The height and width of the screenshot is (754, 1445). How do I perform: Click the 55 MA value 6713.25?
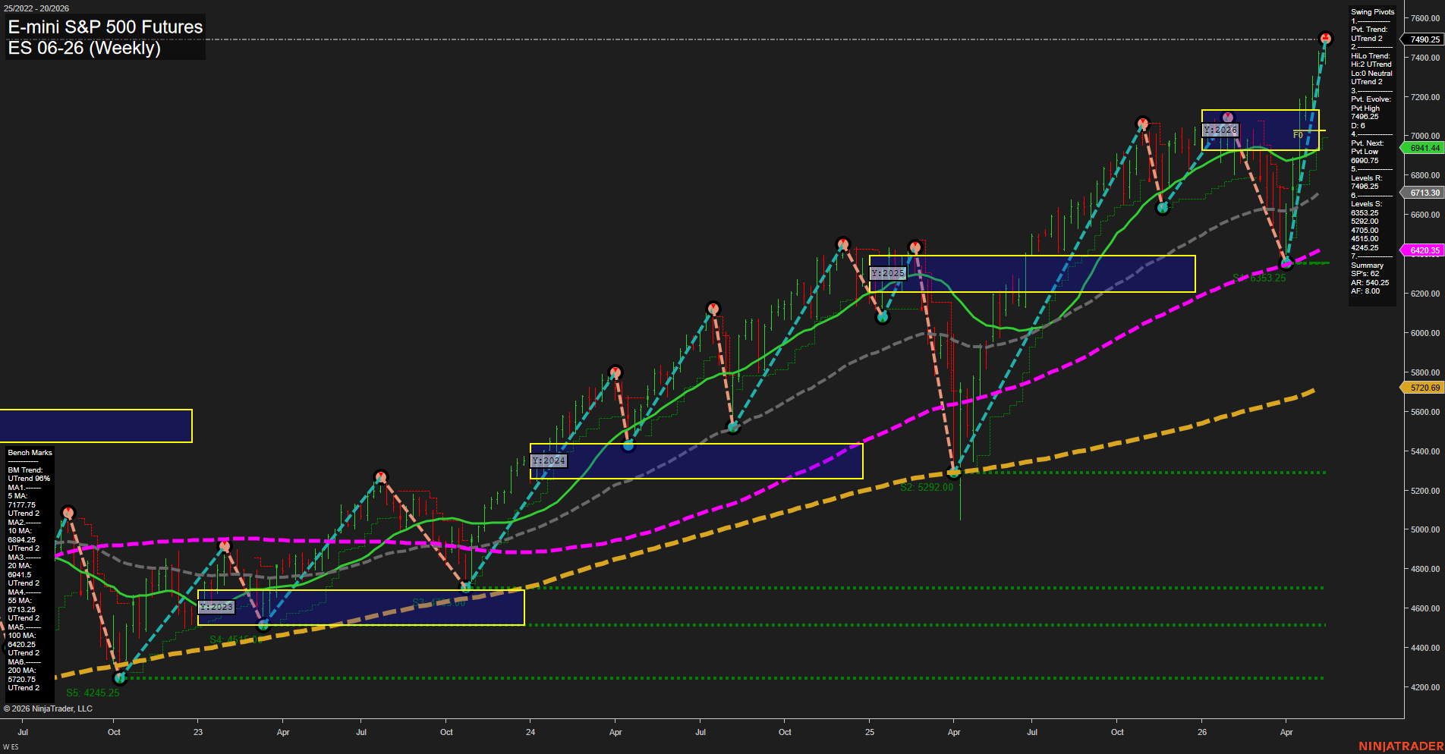click(x=22, y=610)
